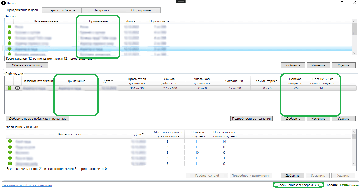Image resolution: width=360 pixels, height=188 pixels.
Task: Click Удалить in the Каналы section
Action: [x=343, y=65]
